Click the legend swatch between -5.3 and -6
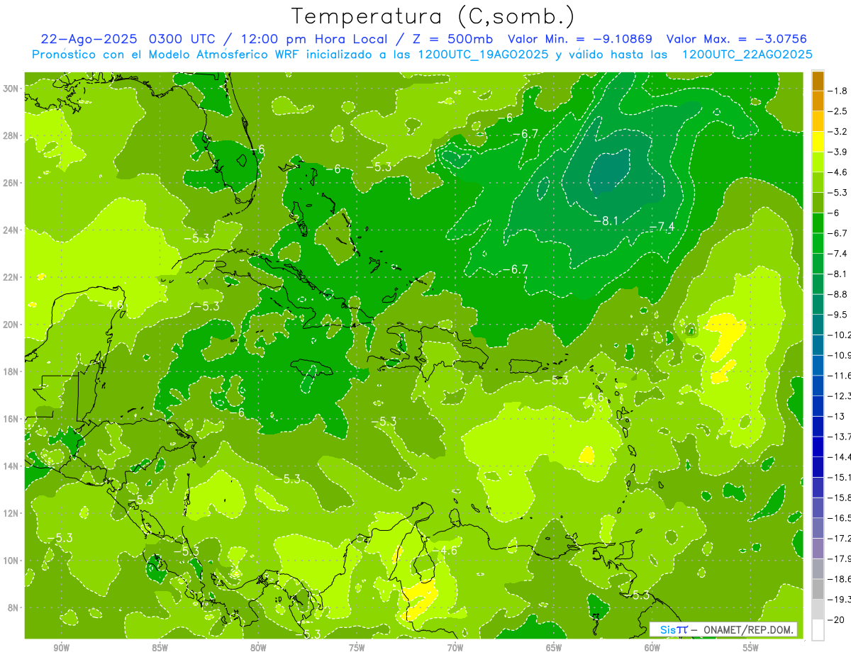851x657 pixels. click(x=818, y=202)
